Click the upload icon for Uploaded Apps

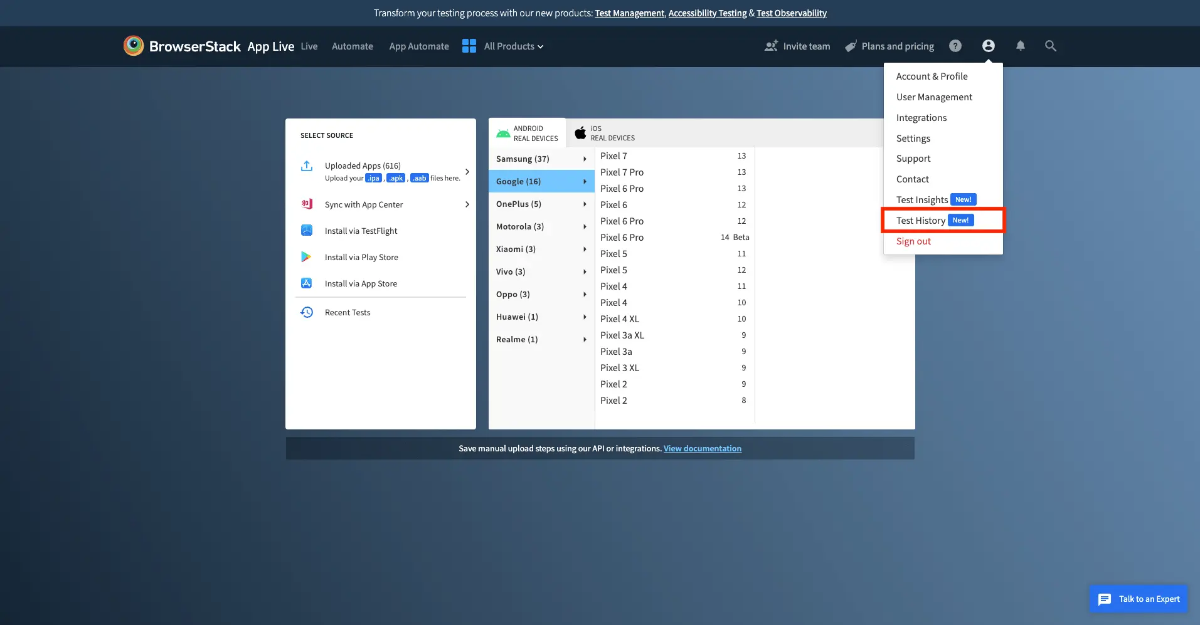307,166
